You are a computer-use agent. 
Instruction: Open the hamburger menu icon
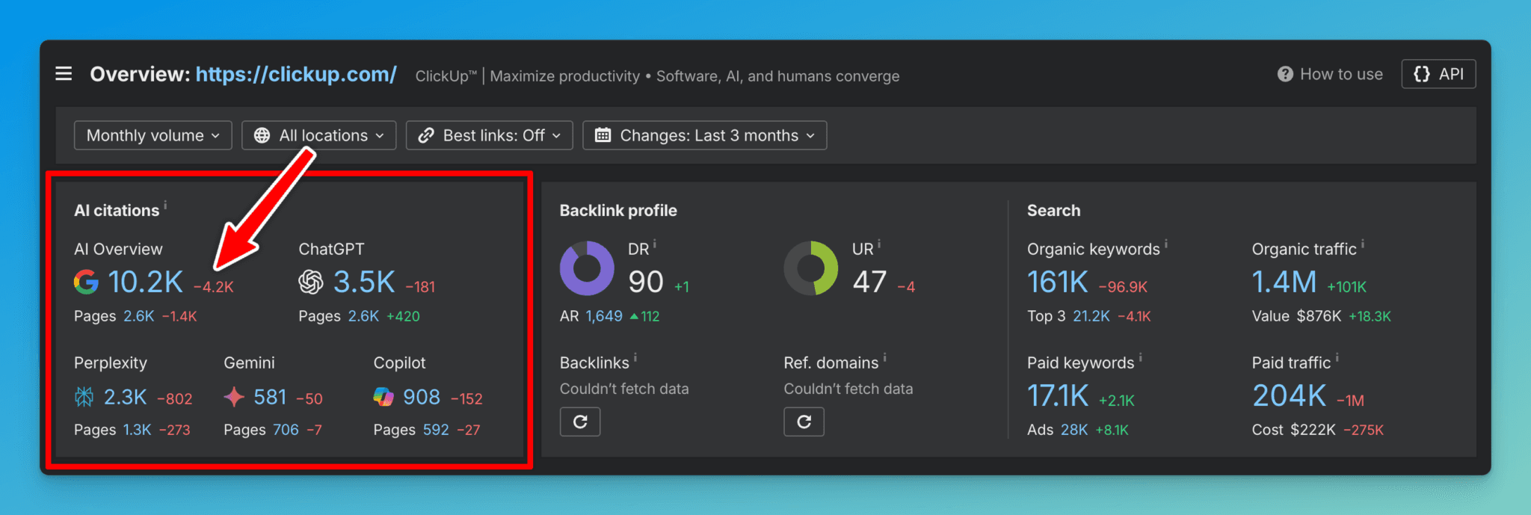(64, 74)
